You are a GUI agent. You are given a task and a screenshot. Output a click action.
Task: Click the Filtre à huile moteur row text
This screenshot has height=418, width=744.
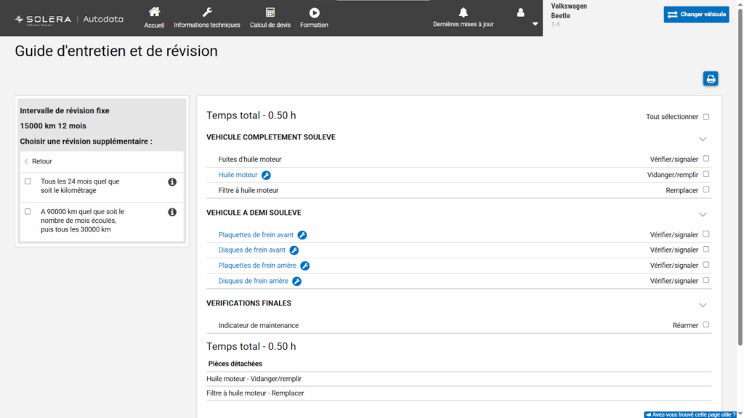point(248,190)
